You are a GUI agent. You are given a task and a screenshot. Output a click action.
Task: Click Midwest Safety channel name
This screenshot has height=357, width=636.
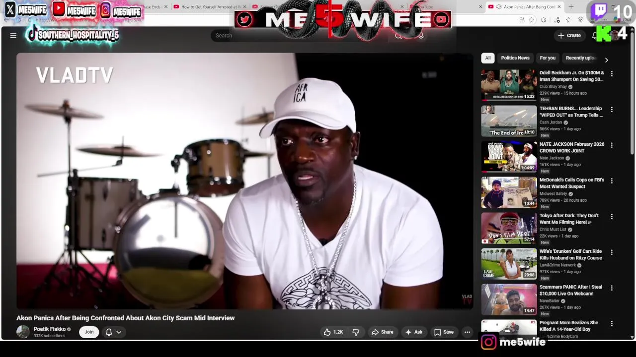(x=553, y=194)
